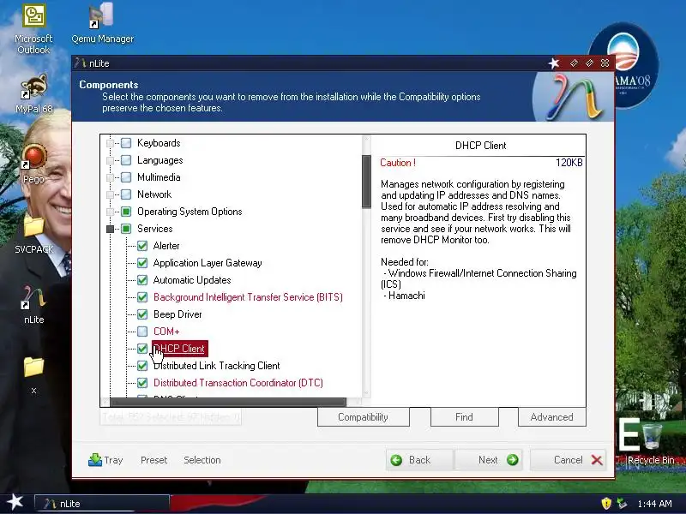Screen dimensions: 686x514
Task: Uncheck the Alerter service
Action: (x=142, y=246)
